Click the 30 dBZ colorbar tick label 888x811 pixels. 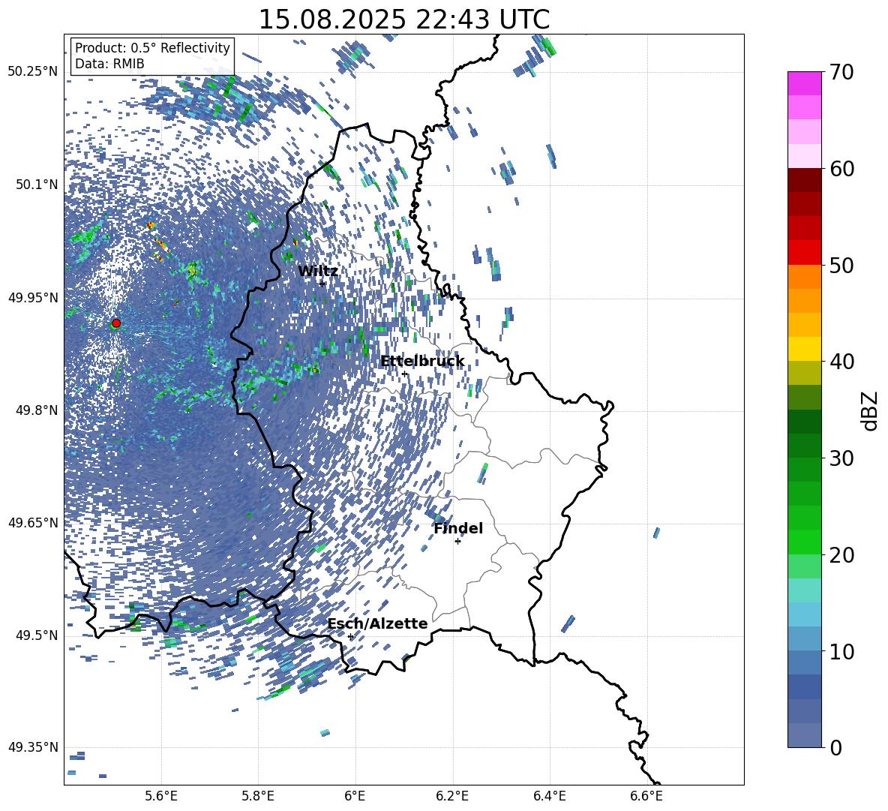click(841, 458)
